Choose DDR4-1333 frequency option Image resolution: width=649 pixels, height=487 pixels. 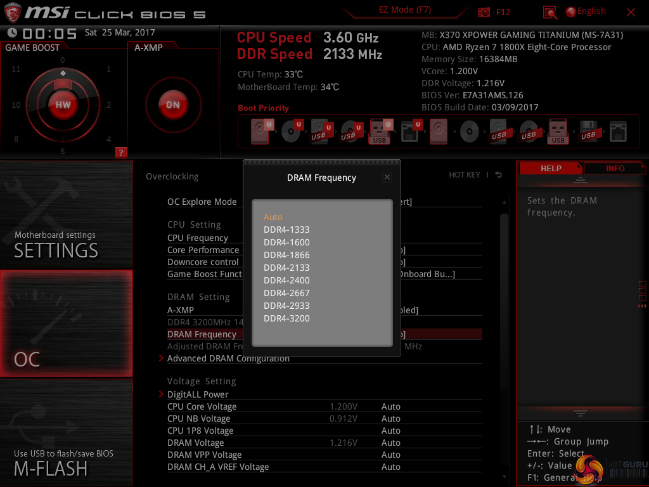pyautogui.click(x=286, y=230)
